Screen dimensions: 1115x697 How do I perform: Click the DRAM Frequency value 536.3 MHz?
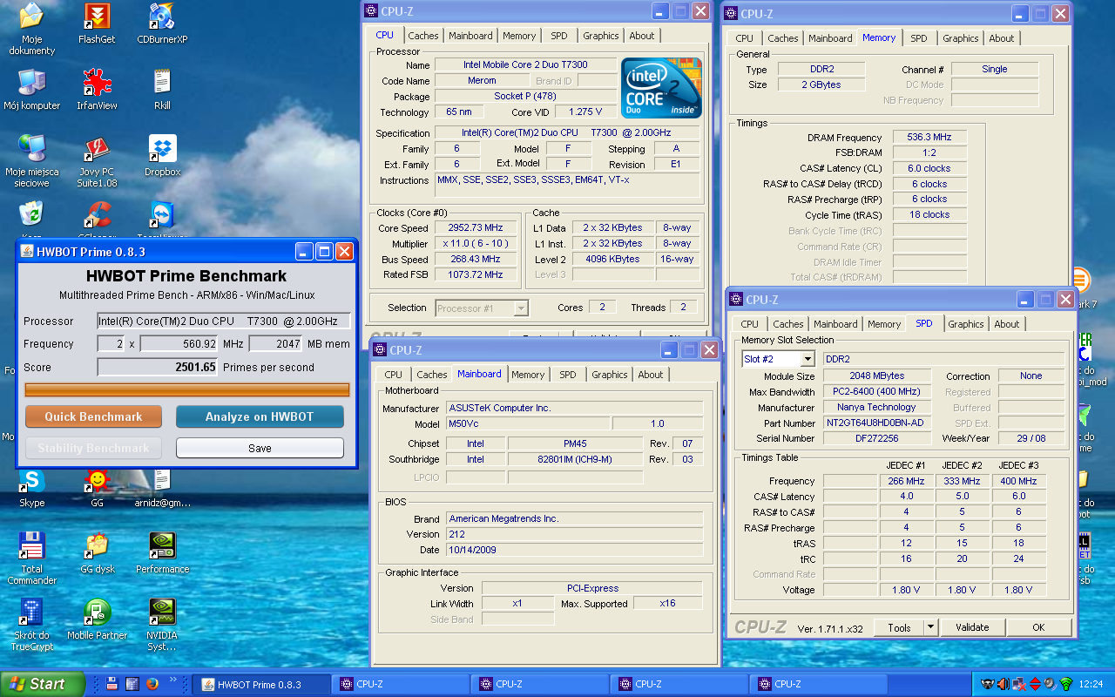[x=929, y=138]
